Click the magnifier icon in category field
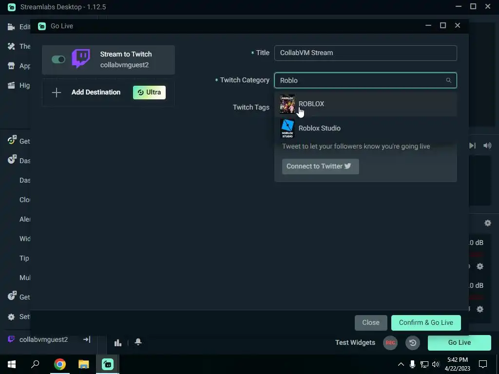 point(448,80)
